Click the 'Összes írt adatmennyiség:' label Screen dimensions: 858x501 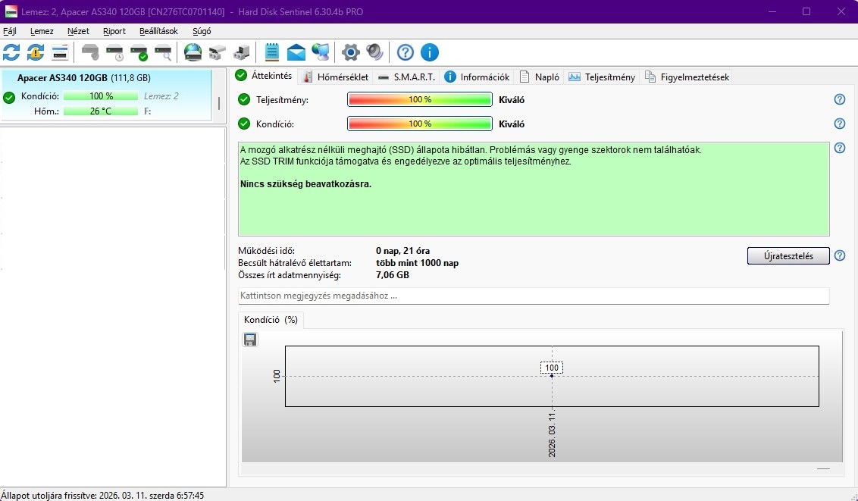(x=290, y=275)
